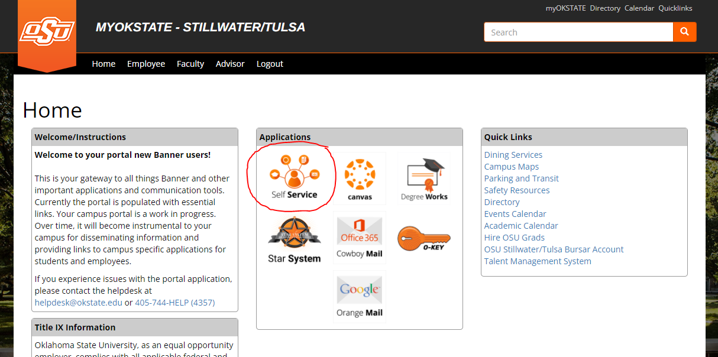Open Office 365 Cowboy Mail
Screen dimensions: 718x357
click(x=360, y=237)
